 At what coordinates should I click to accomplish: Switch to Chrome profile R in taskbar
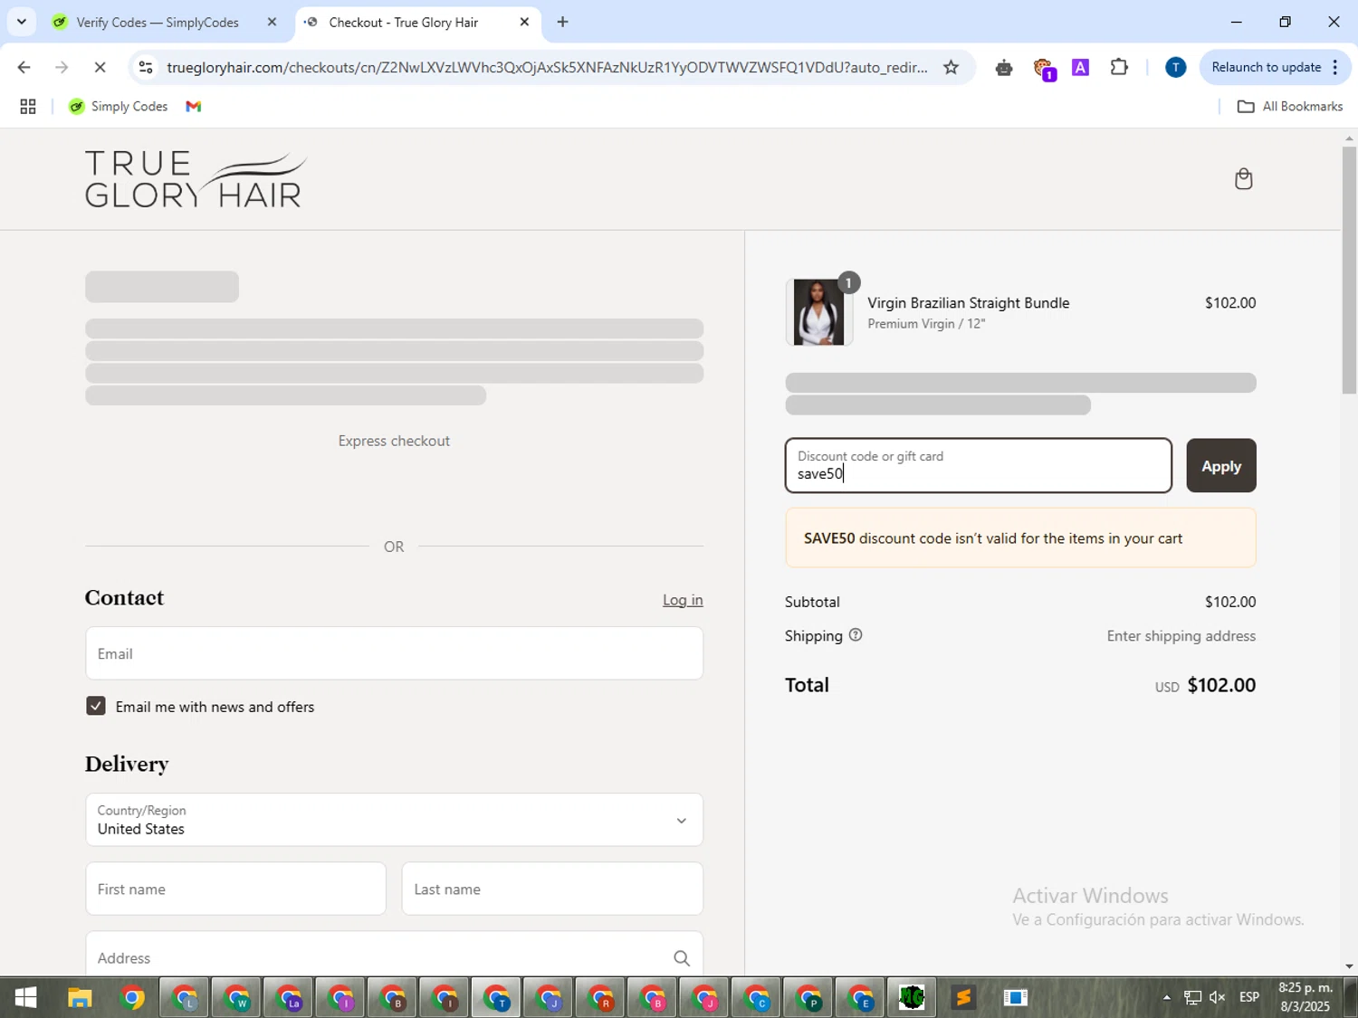[x=602, y=998]
